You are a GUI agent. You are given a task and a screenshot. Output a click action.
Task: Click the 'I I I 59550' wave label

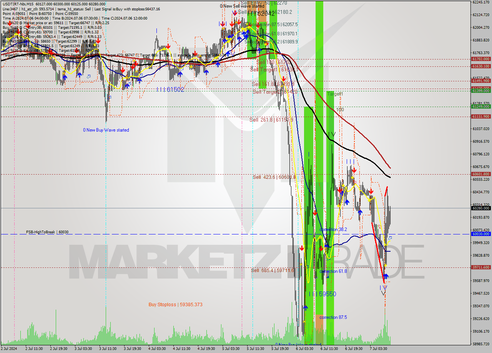pos(322,294)
